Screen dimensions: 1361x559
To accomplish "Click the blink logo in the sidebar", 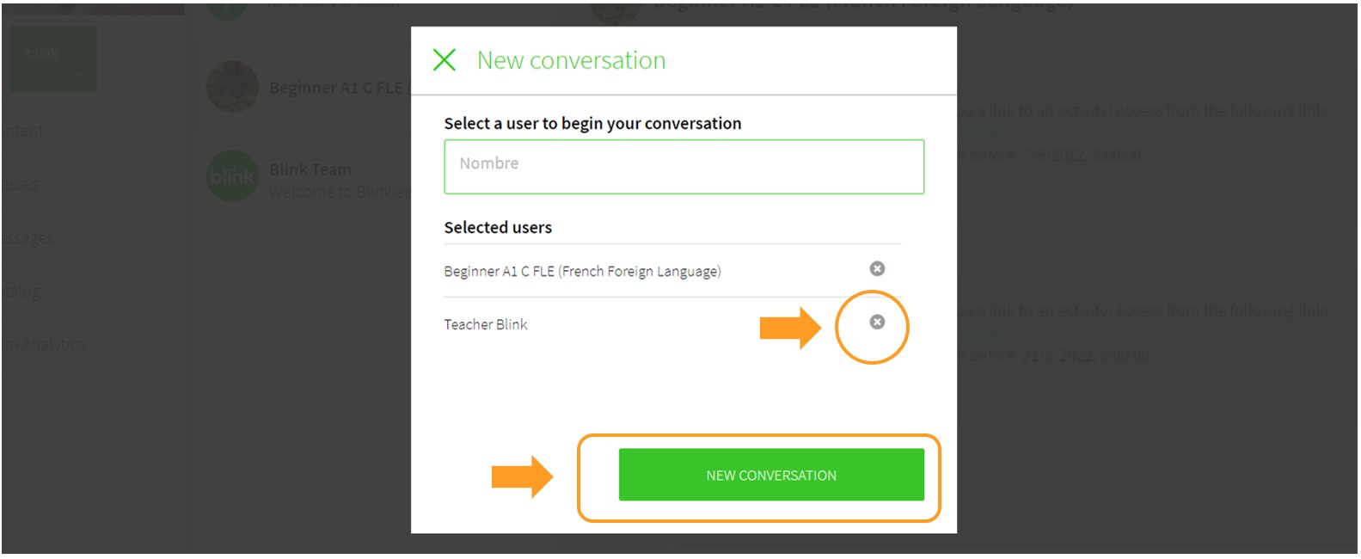I will [52, 58].
